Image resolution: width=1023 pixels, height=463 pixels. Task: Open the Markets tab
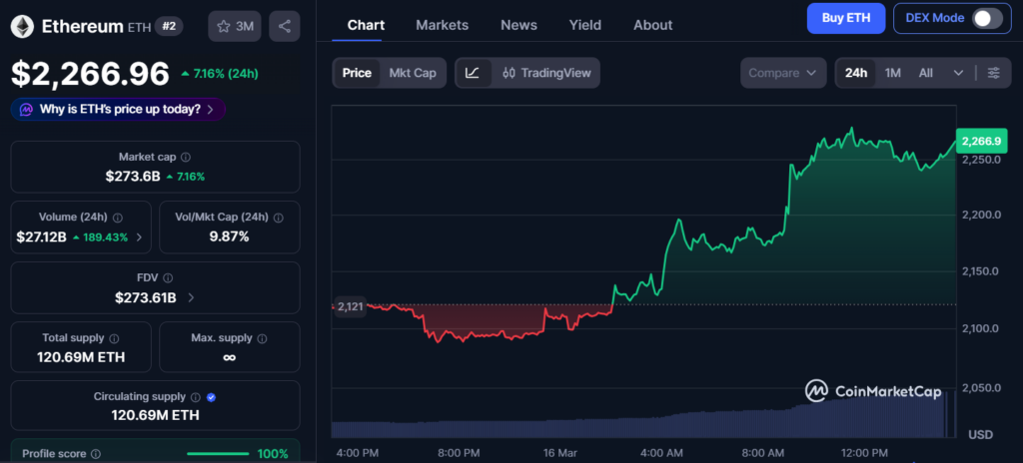(442, 25)
